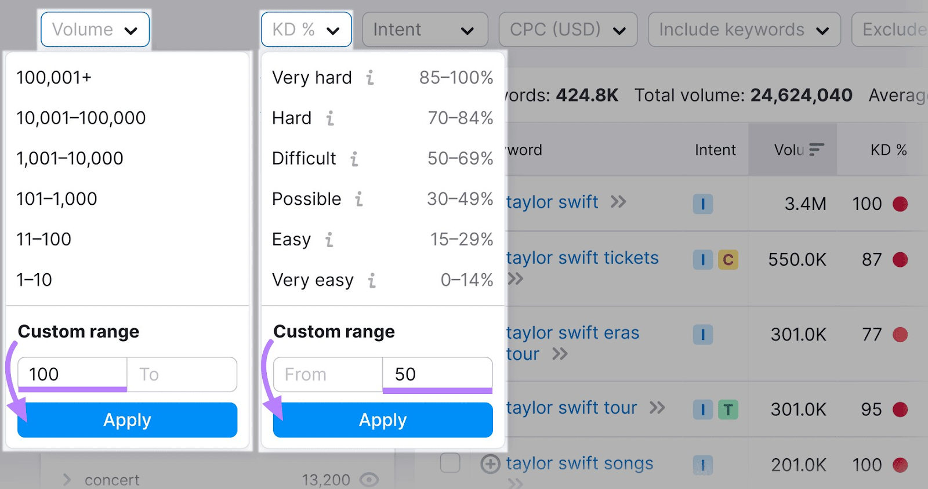Image resolution: width=928 pixels, height=489 pixels.
Task: Check the checkbox next to taylor swift songs
Action: 451,463
